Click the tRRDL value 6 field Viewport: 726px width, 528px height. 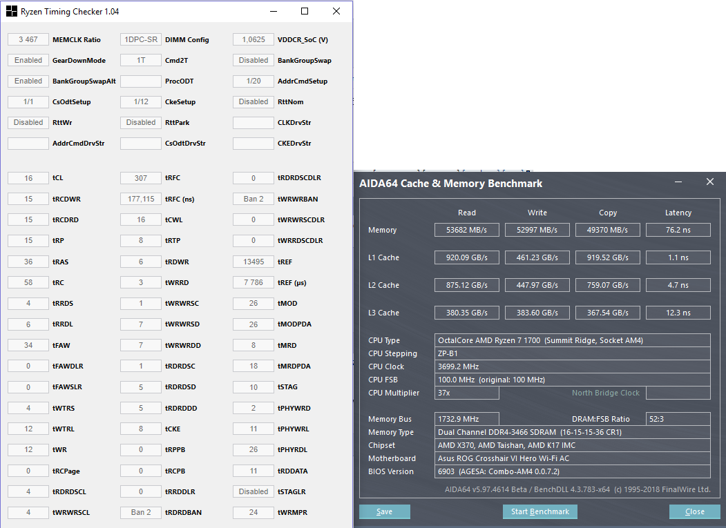coord(28,324)
